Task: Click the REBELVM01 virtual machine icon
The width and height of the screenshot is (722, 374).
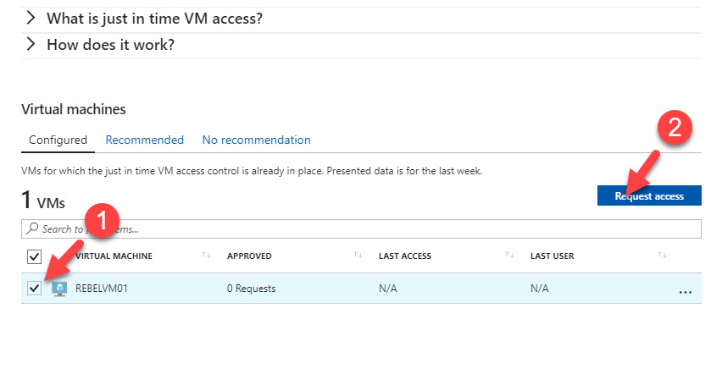Action: 59,289
